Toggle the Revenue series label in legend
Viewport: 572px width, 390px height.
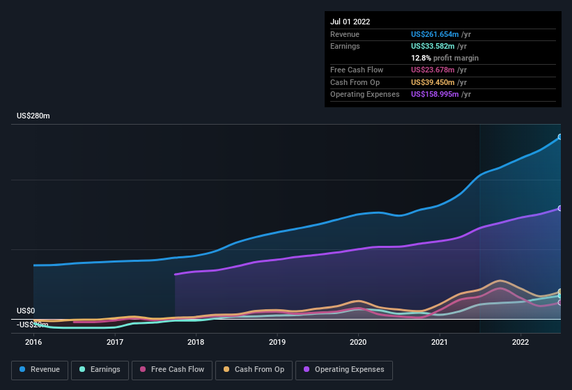click(x=45, y=370)
